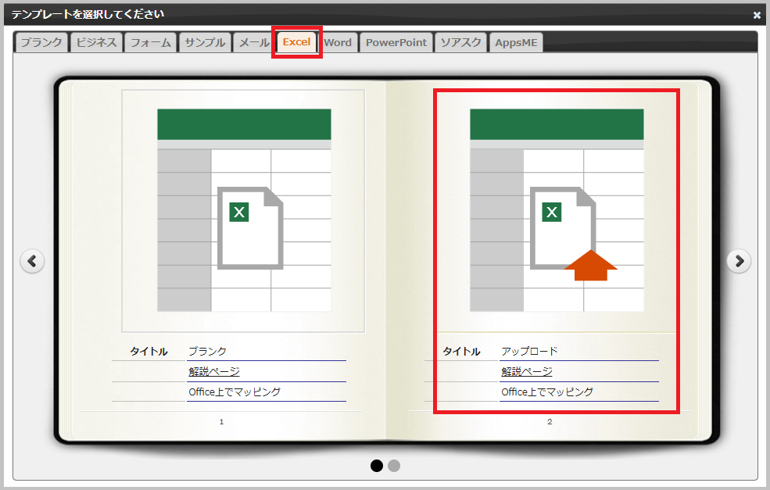770x490 pixels.
Task: Switch to the ブランク tab
Action: click(41, 42)
